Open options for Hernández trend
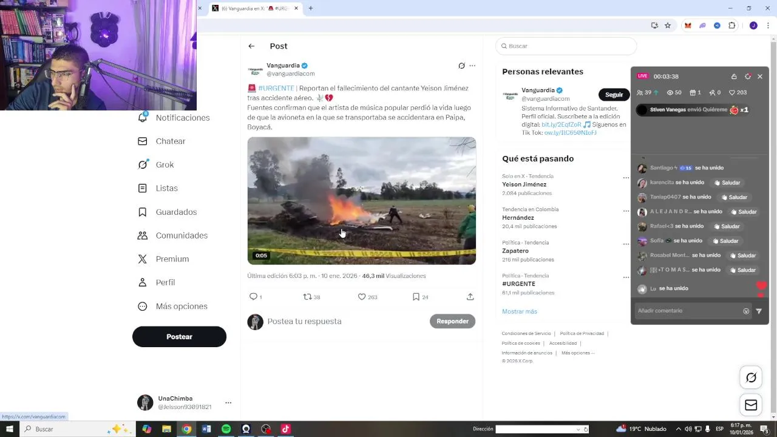Image resolution: width=777 pixels, height=437 pixels. pyautogui.click(x=626, y=211)
